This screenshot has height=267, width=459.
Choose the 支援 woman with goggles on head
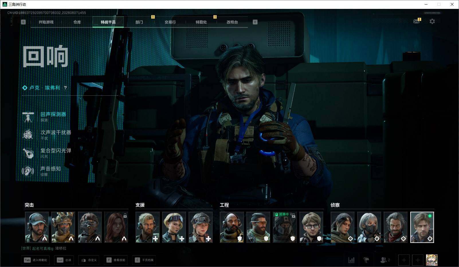(174, 227)
